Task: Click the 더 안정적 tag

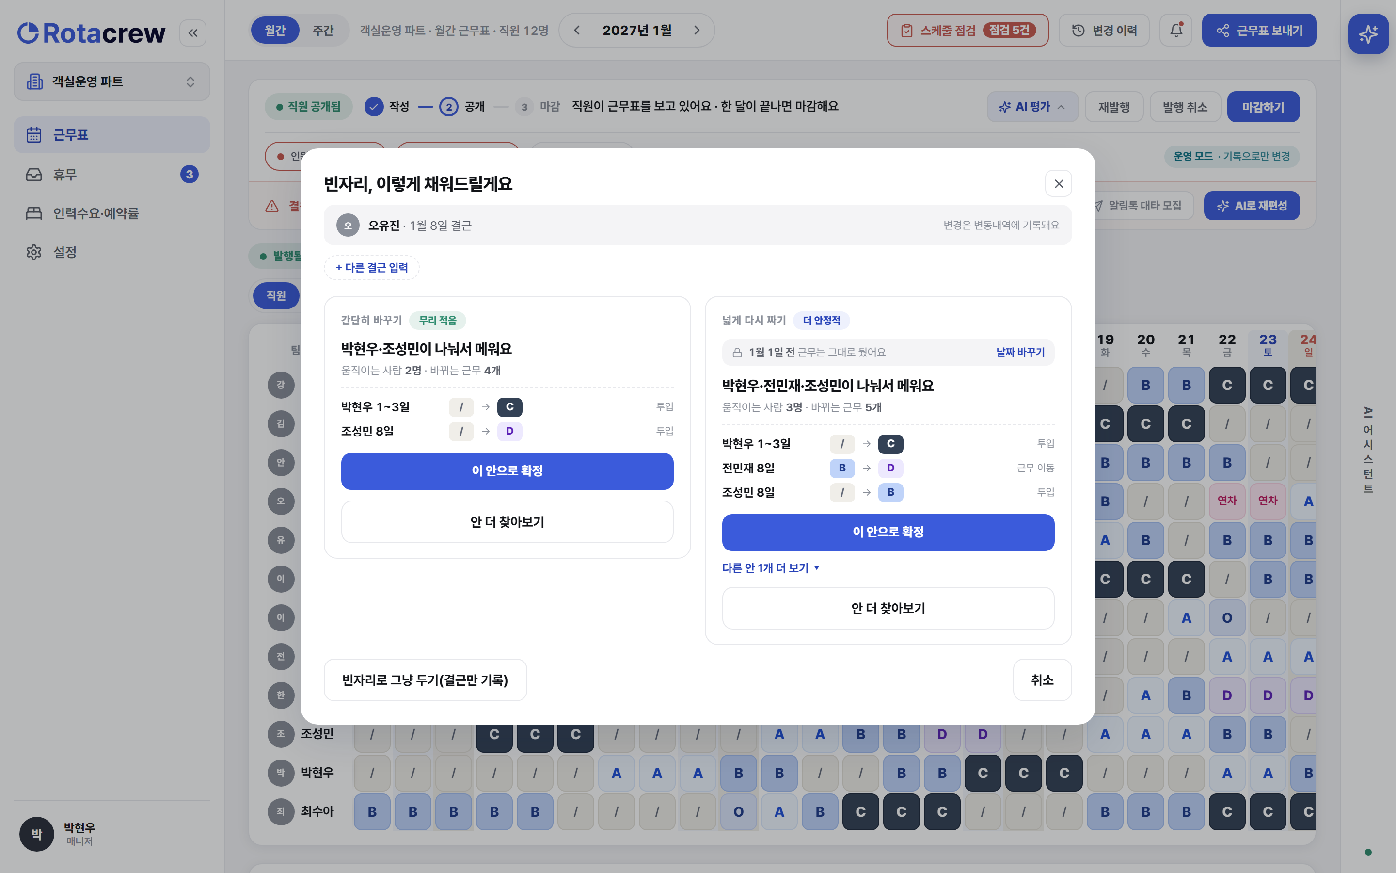Action: [822, 320]
